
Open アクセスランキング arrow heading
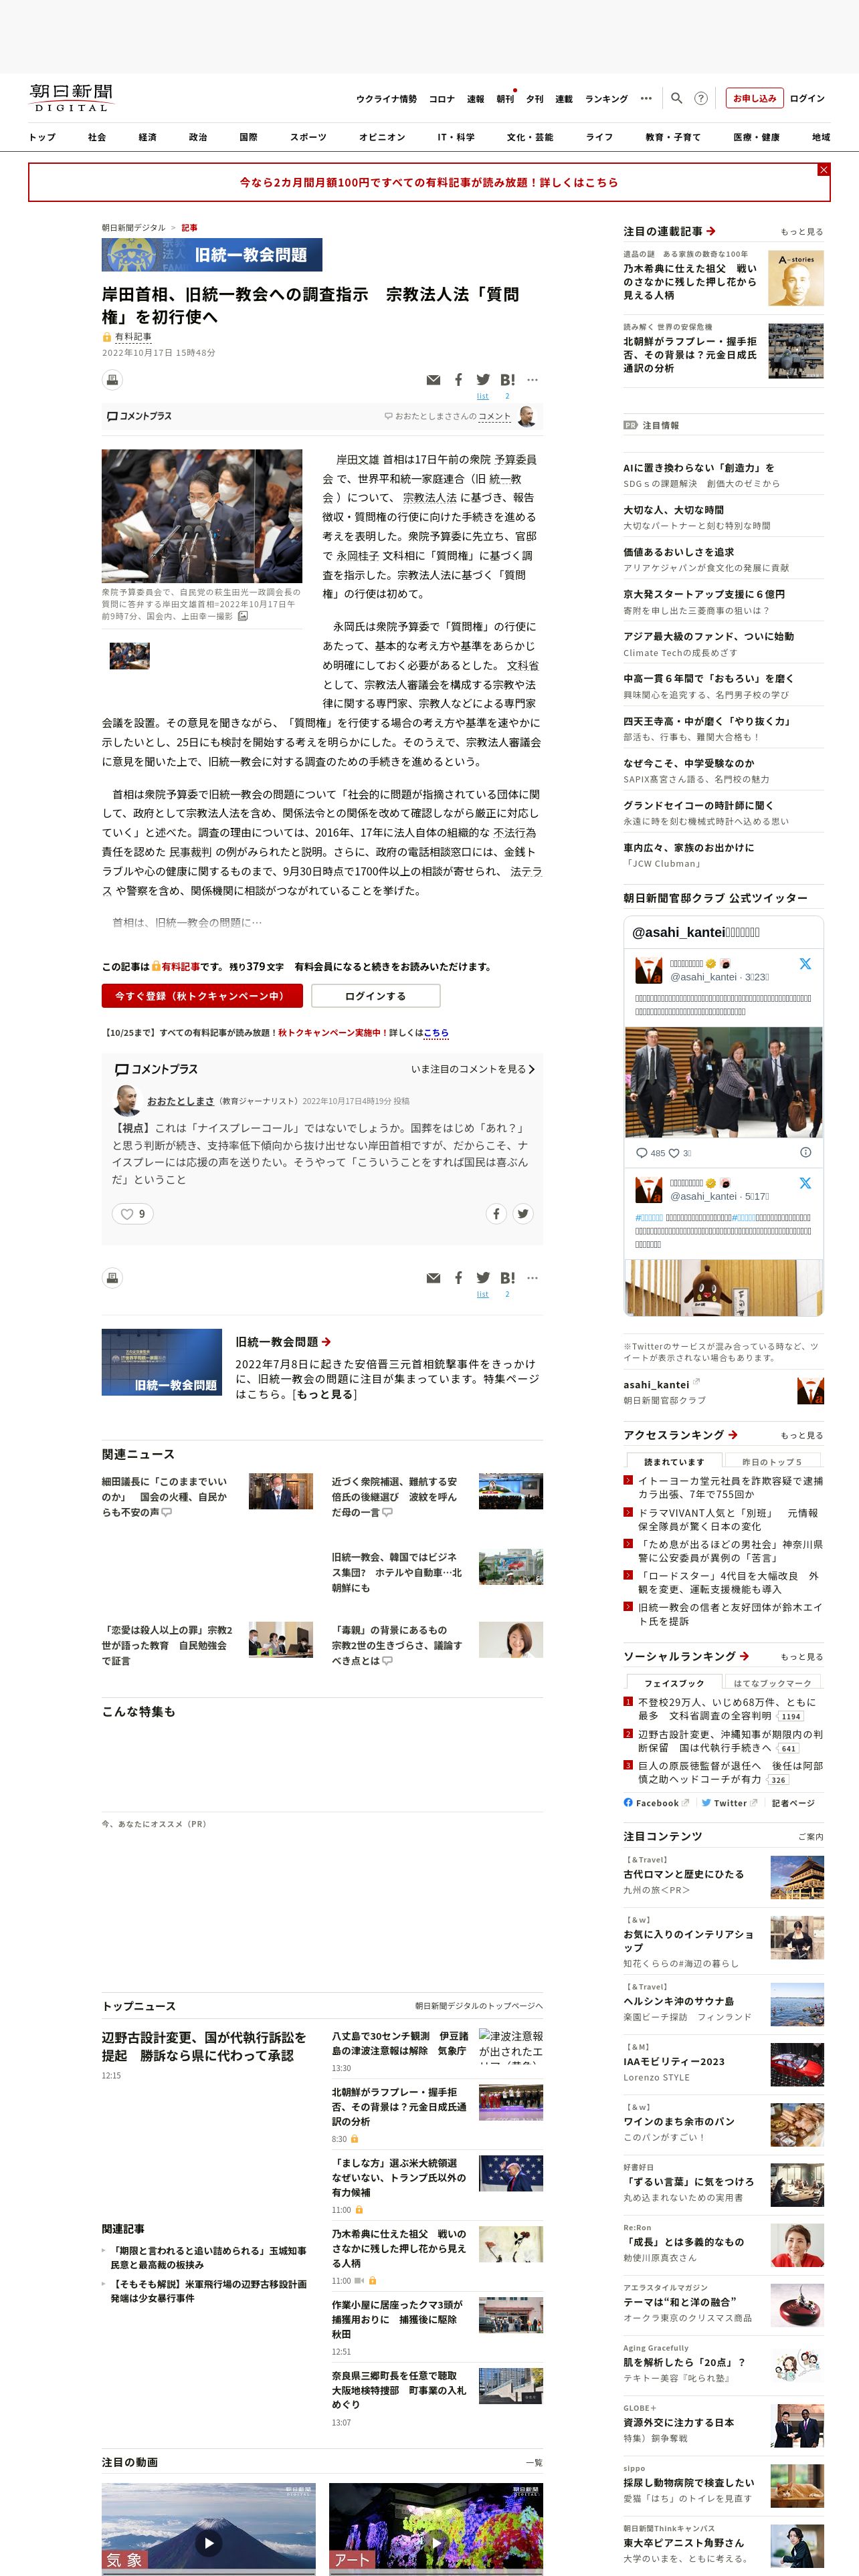coord(680,1435)
